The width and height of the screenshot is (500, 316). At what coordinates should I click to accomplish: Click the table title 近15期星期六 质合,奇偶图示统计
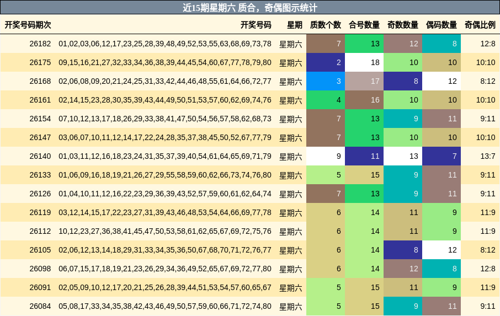[249, 8]
